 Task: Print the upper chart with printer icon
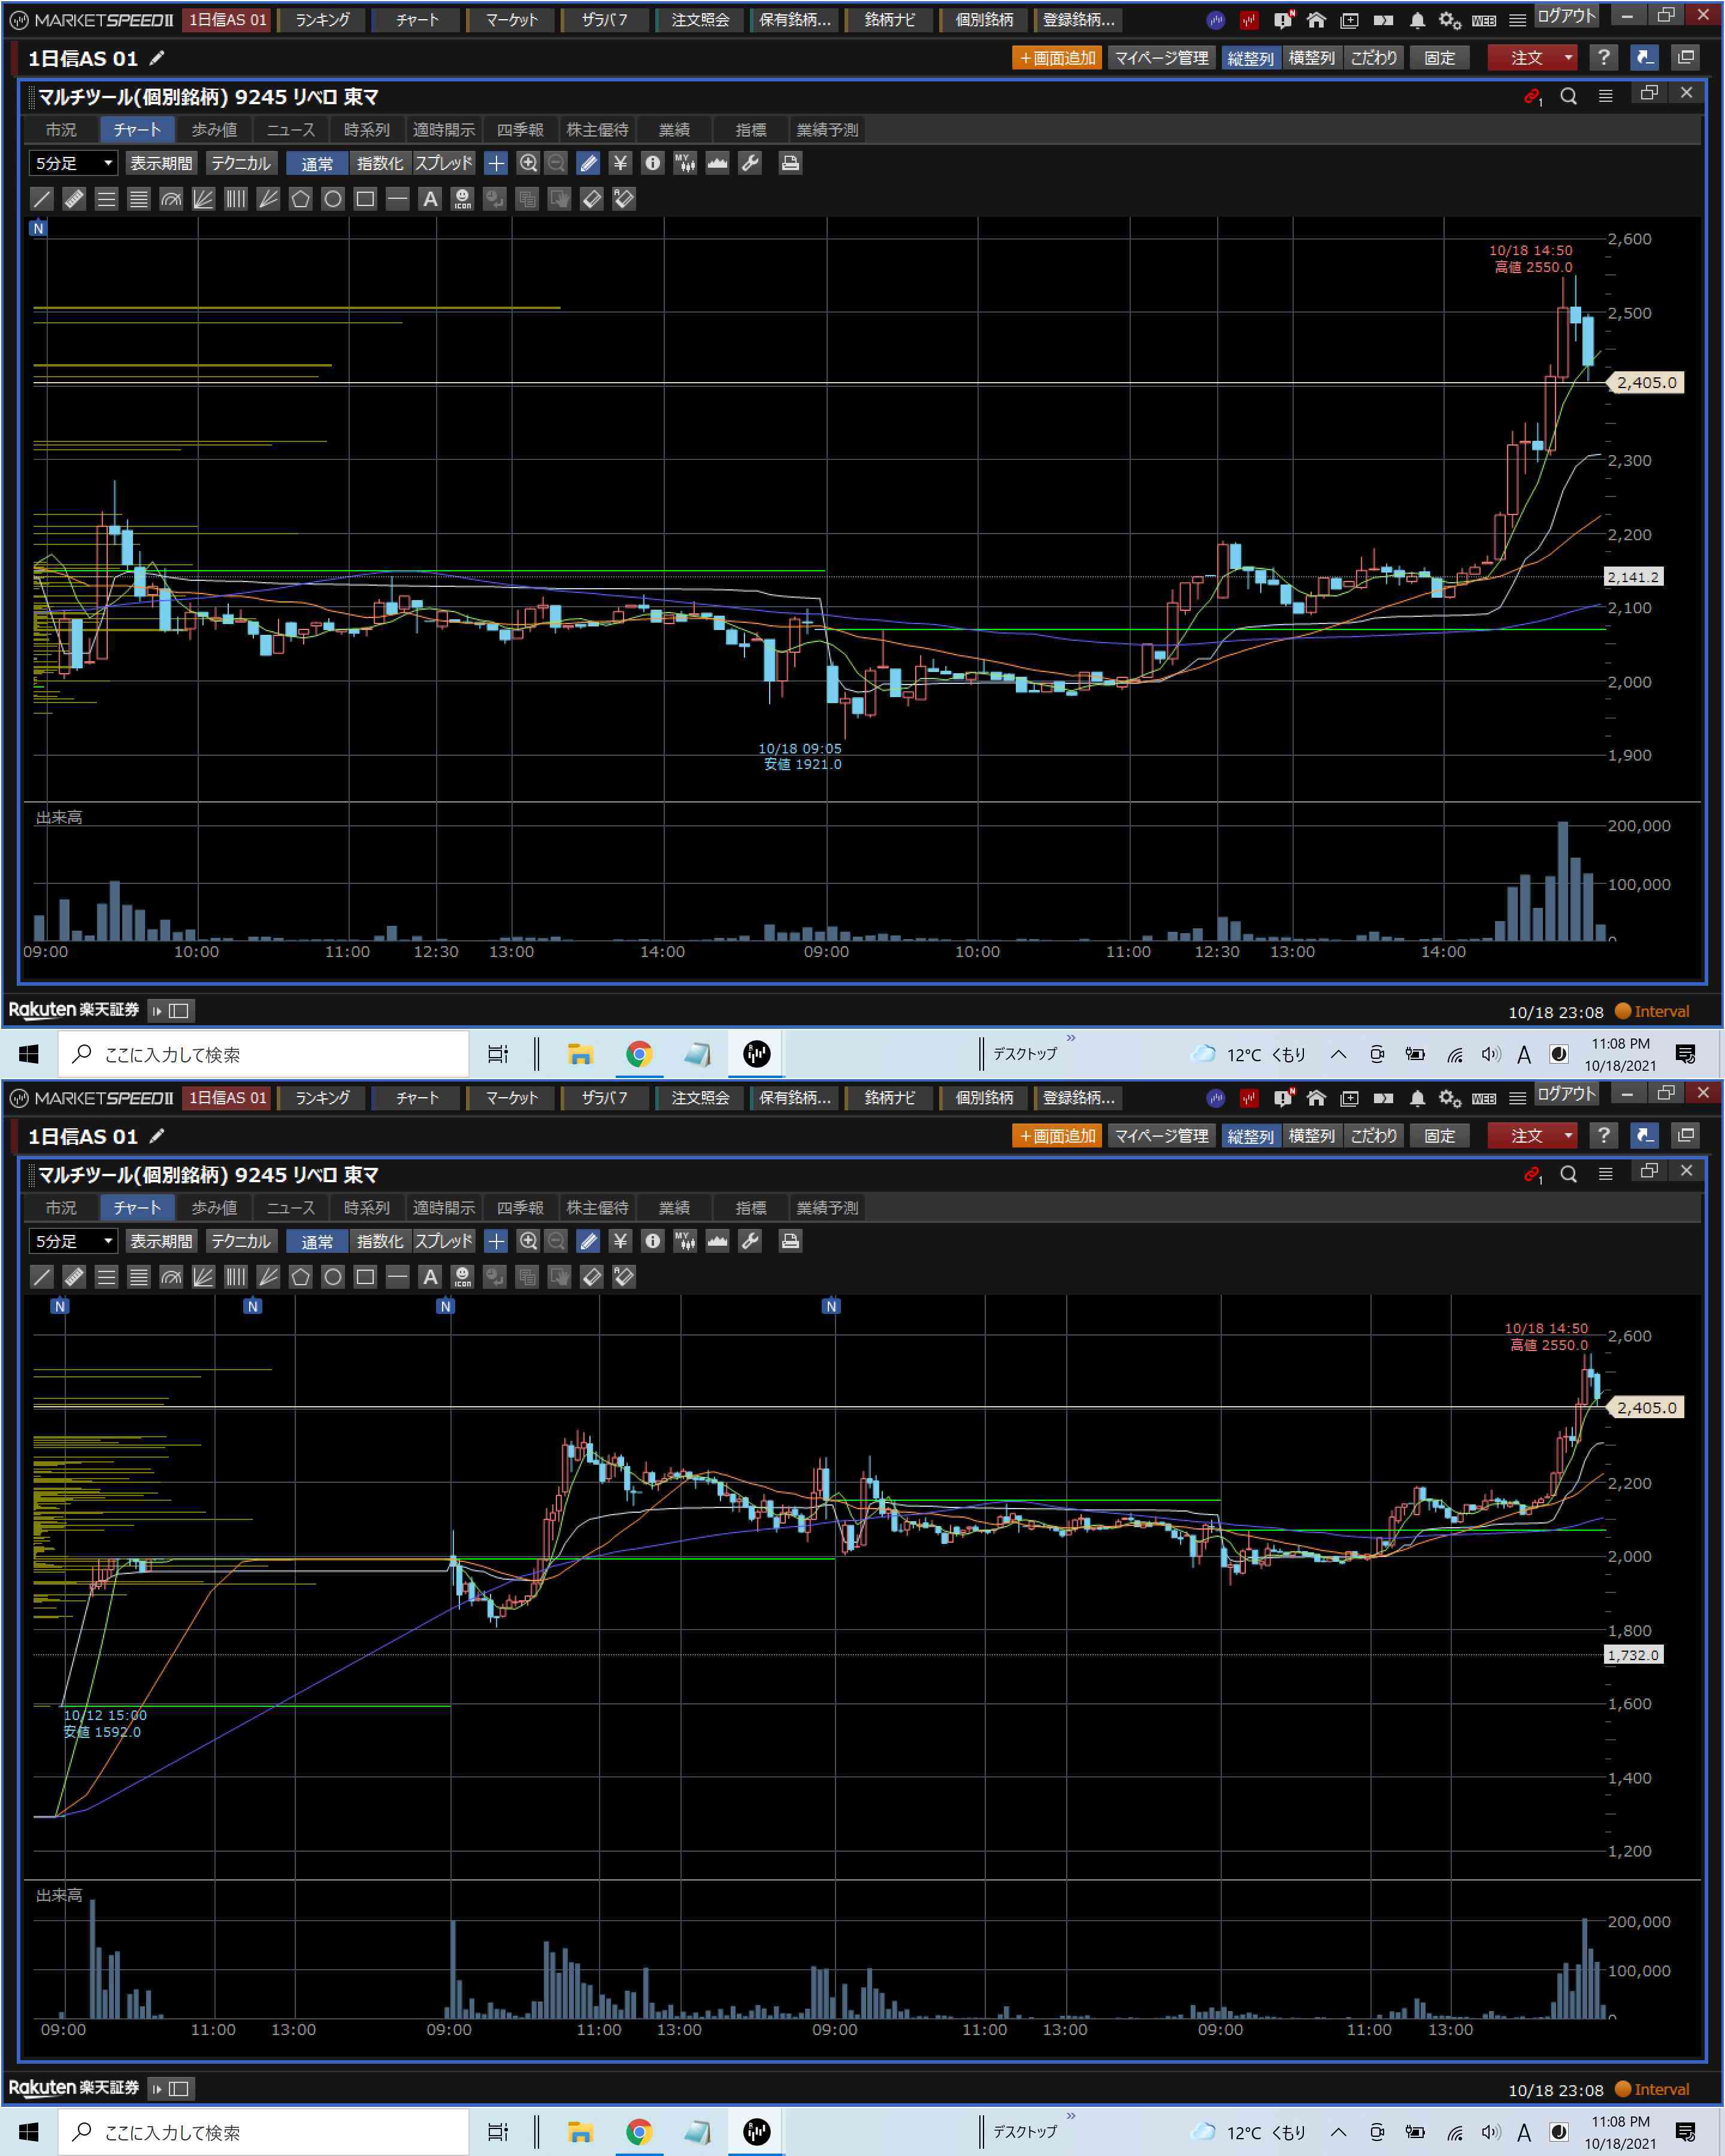790,163
